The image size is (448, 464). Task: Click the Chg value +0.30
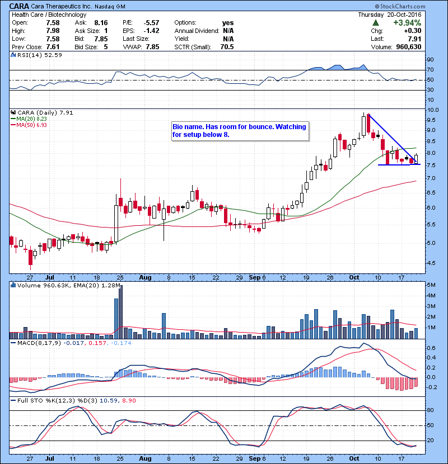click(412, 31)
